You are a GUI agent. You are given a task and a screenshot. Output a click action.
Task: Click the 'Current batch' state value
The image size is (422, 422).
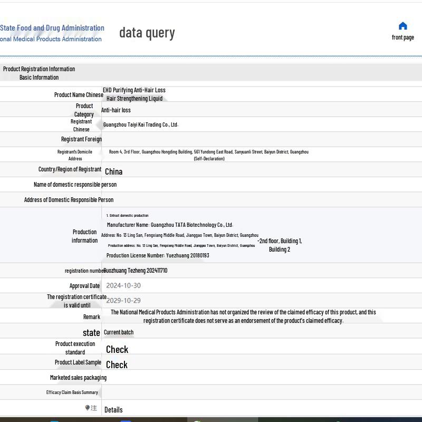pyautogui.click(x=119, y=332)
